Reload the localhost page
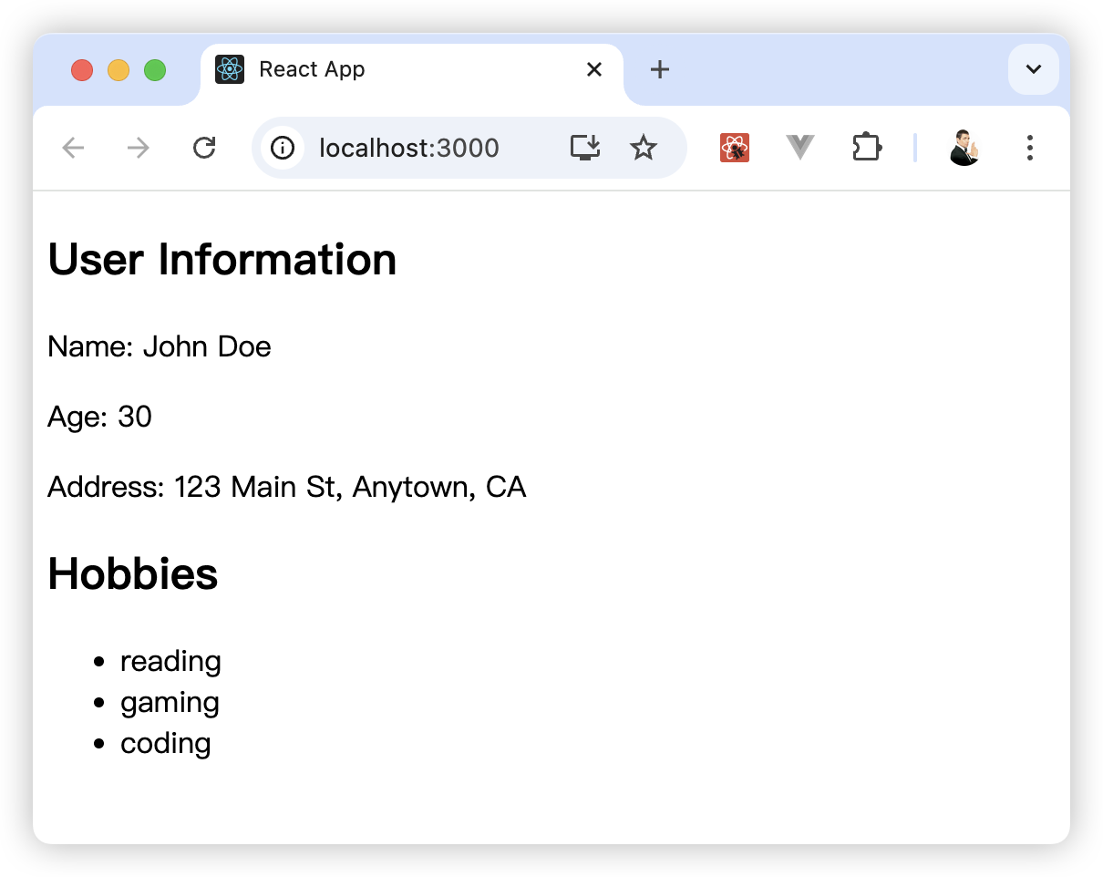Screen dimensions: 1103x877 pos(204,148)
